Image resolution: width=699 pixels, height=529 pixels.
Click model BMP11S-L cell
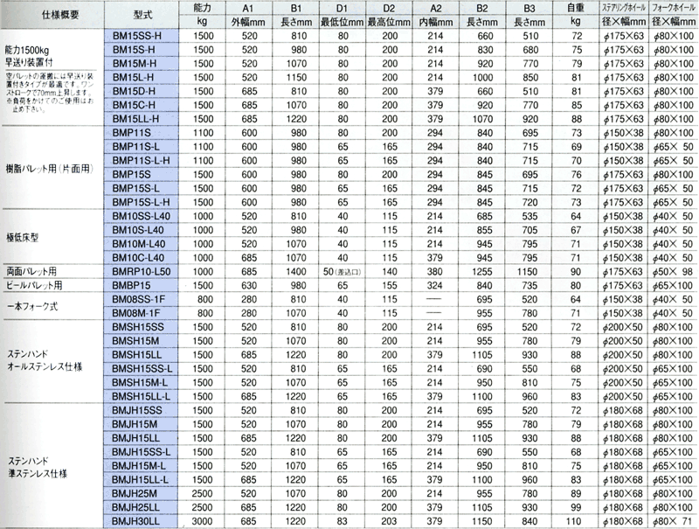[142, 147]
